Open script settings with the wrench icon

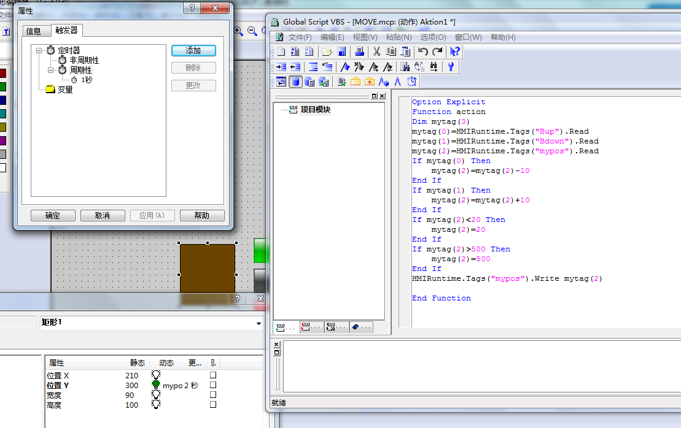[451, 67]
